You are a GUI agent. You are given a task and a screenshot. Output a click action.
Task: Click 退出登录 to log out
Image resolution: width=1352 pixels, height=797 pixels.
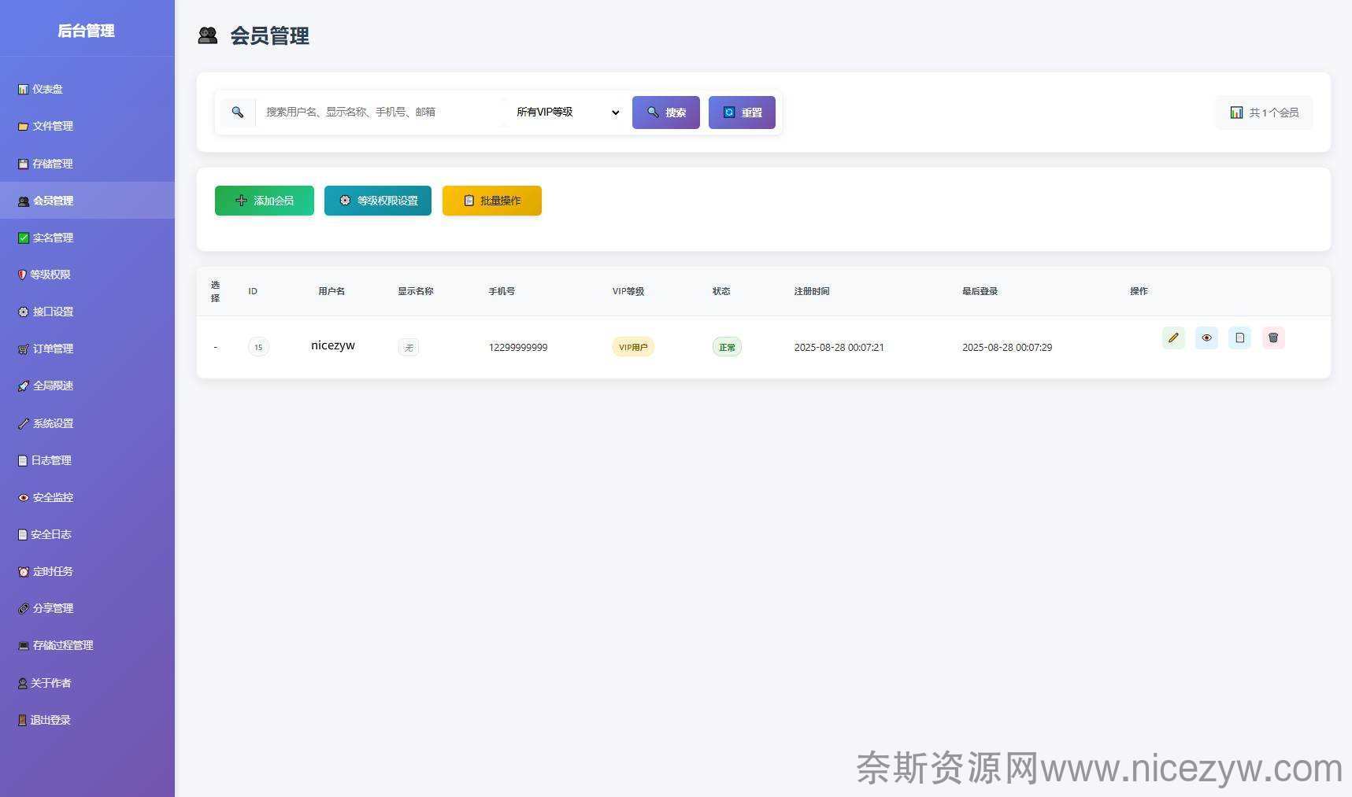pyautogui.click(x=50, y=720)
